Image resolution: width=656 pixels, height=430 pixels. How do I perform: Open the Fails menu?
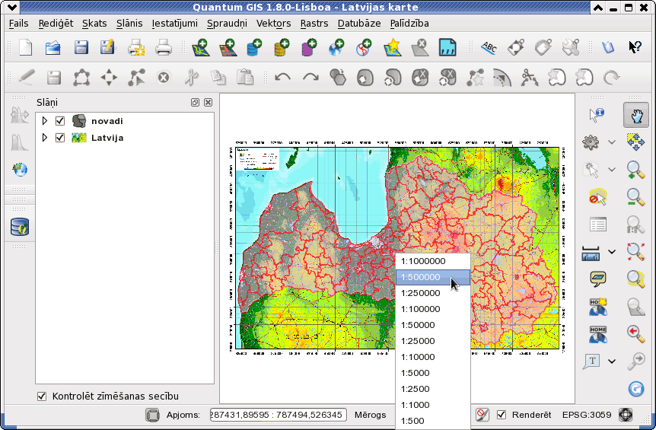point(19,24)
